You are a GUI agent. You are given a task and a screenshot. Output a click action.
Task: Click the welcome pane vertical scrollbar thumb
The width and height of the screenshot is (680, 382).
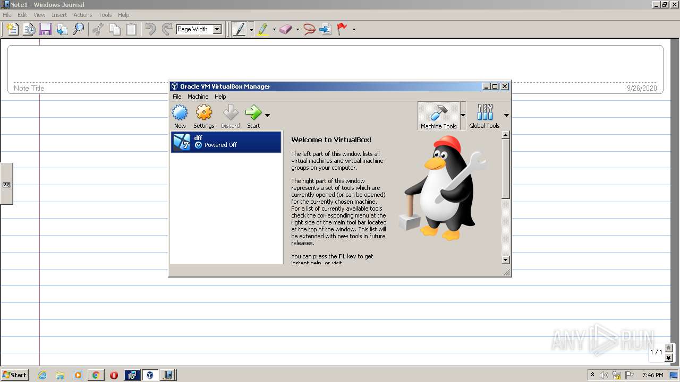coord(506,169)
